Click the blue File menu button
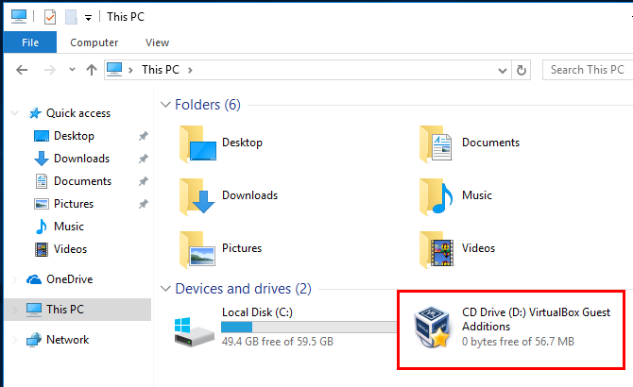The height and width of the screenshot is (387, 633). pos(29,42)
